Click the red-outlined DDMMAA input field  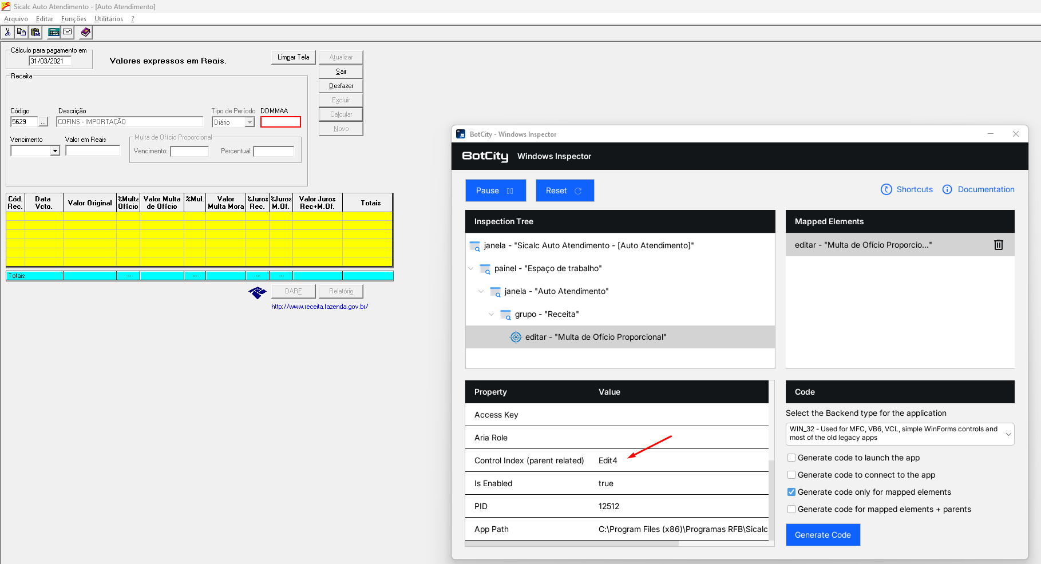(280, 122)
